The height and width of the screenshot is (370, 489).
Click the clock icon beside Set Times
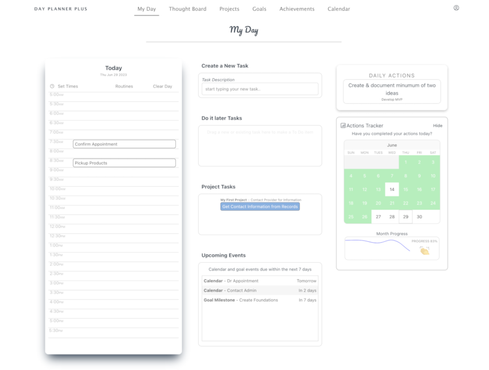[52, 86]
